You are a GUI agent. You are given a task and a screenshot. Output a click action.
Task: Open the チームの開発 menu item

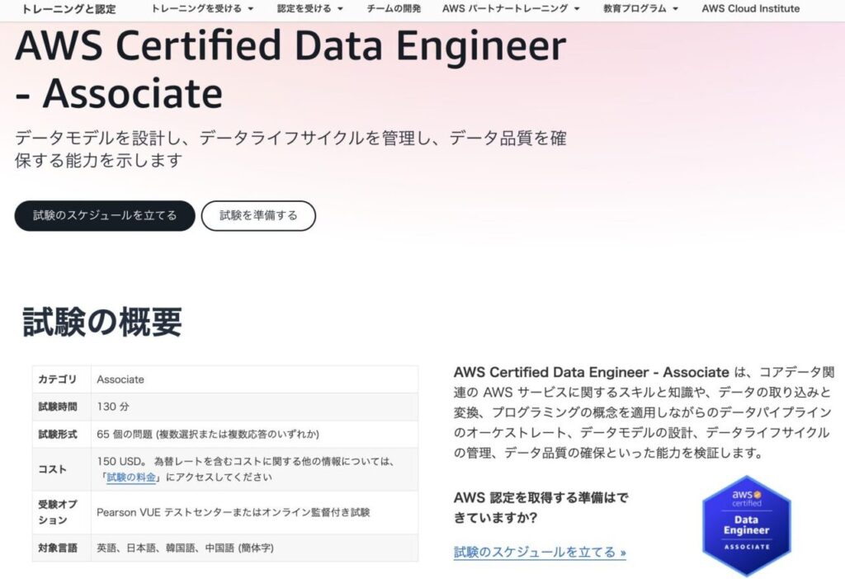click(x=394, y=8)
